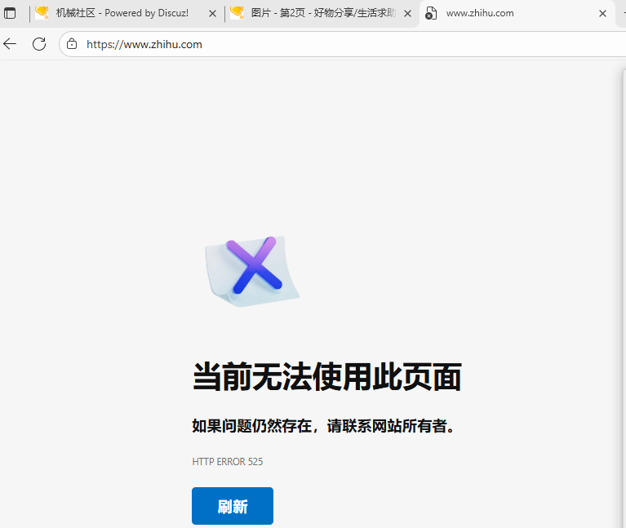
Task: Close the 机械社区 tab
Action: [213, 13]
